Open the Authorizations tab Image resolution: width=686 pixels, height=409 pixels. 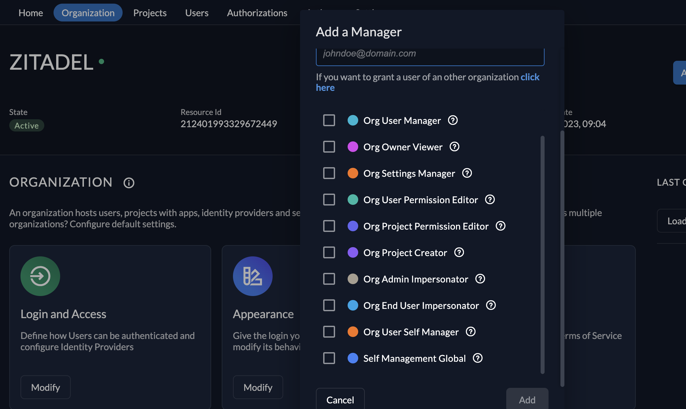pos(257,13)
